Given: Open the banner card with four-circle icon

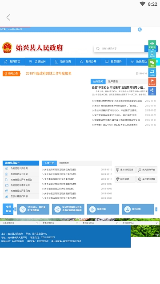Looking at the screenshot, I should (x=103, y=209).
